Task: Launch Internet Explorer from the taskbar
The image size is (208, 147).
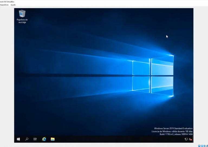Action: [x=44, y=139]
